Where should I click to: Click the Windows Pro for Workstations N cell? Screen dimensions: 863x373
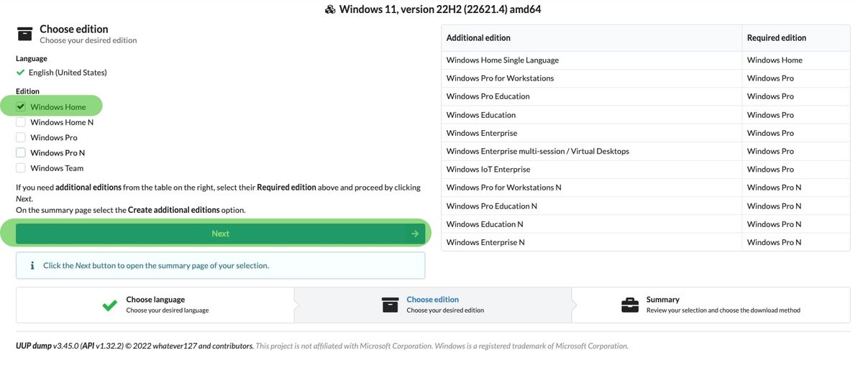591,188
